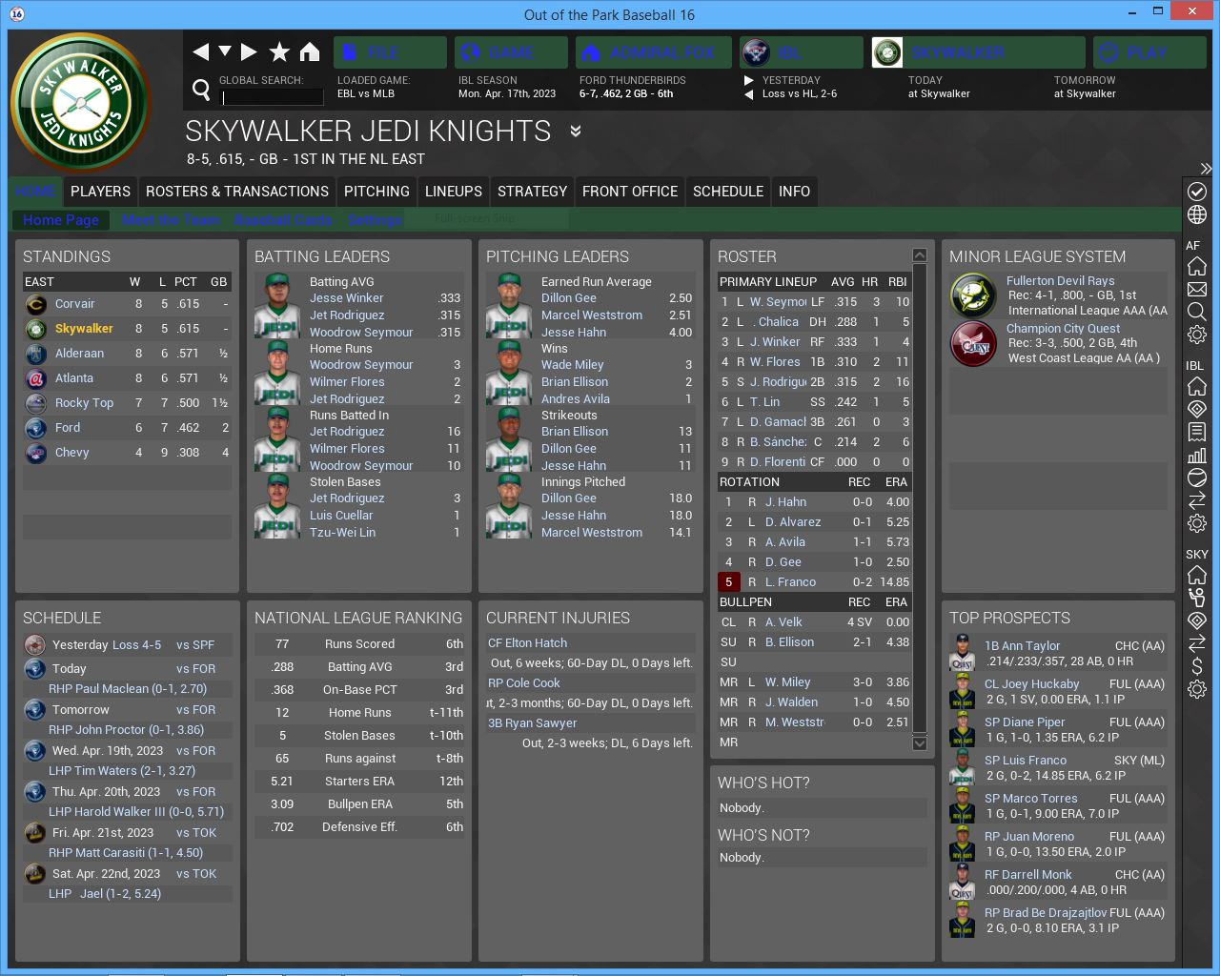This screenshot has width=1220, height=976.
Task: Open the mail envelope icon under AF
Action: click(x=1197, y=289)
